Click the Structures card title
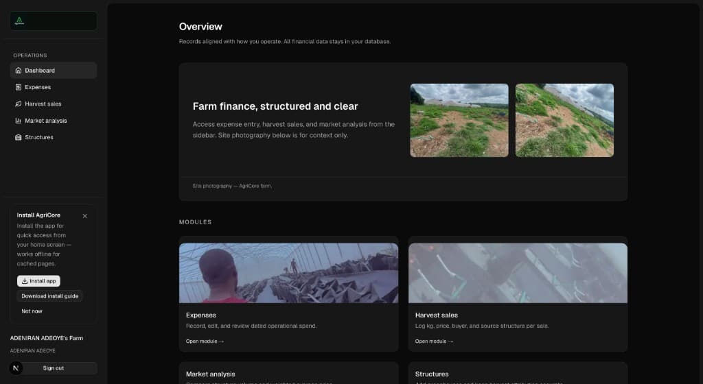Viewport: 703px width, 384px height. coord(432,374)
